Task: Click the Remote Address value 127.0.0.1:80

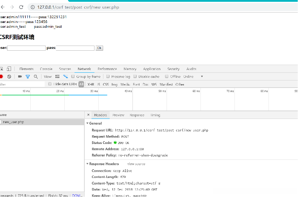Action: pos(133,149)
